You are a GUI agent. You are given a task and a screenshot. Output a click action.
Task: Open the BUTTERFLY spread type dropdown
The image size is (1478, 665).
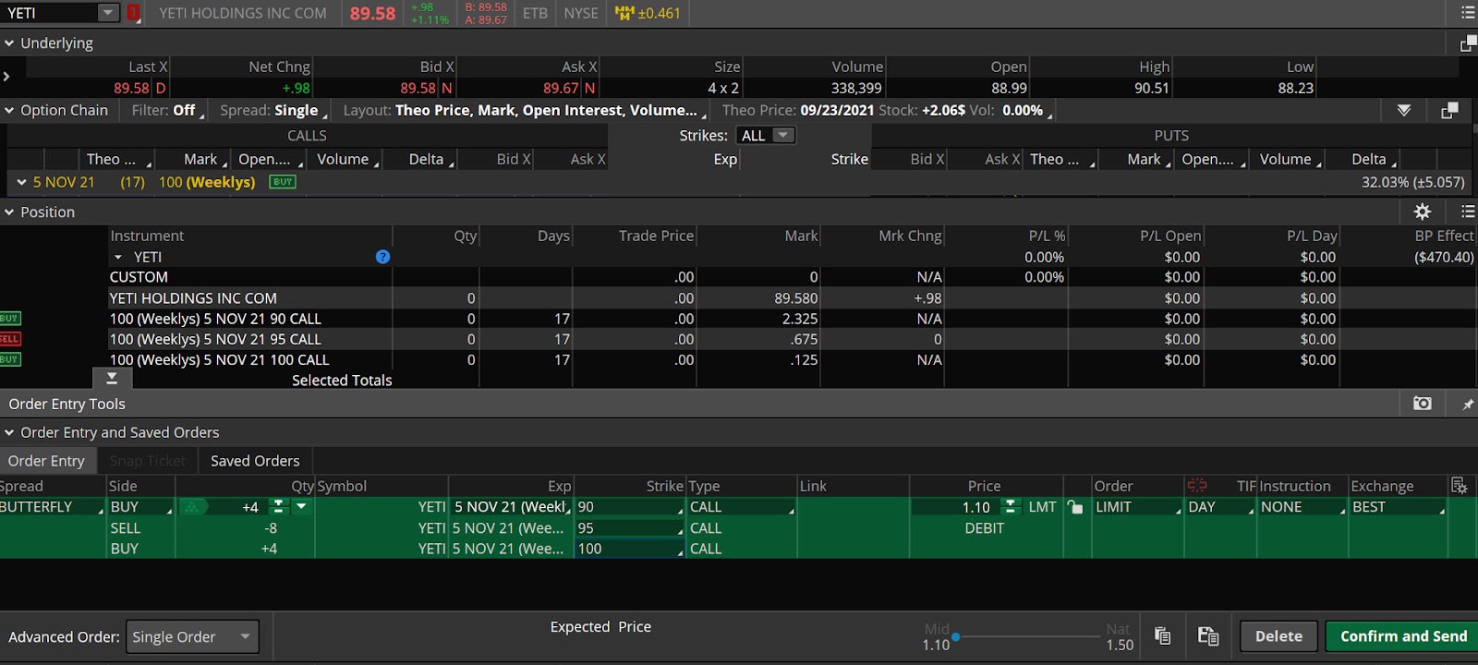pyautogui.click(x=52, y=507)
